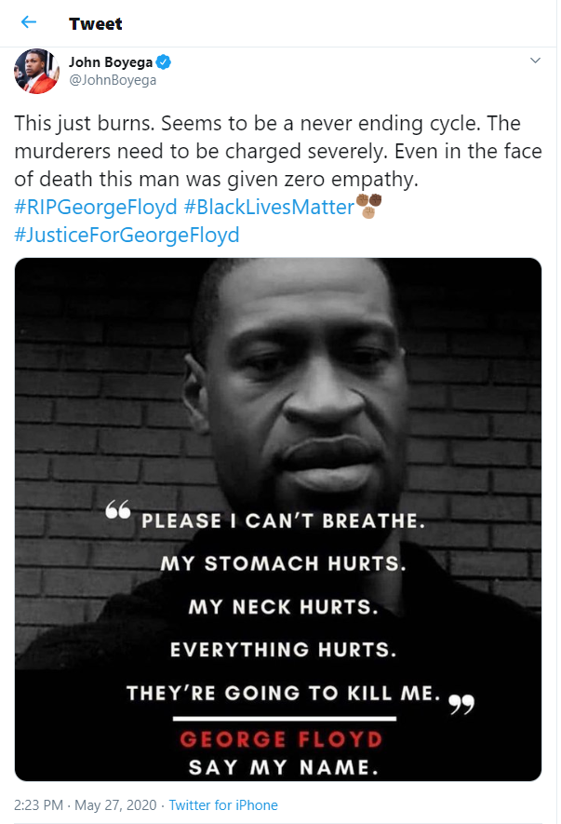561x824 pixels.
Task: Click the raised fists emoji
Action: (369, 205)
